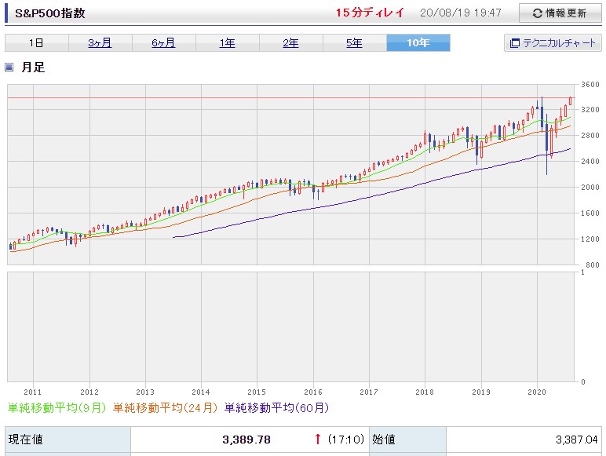Click the red up arrow next to (17:10)

point(318,439)
